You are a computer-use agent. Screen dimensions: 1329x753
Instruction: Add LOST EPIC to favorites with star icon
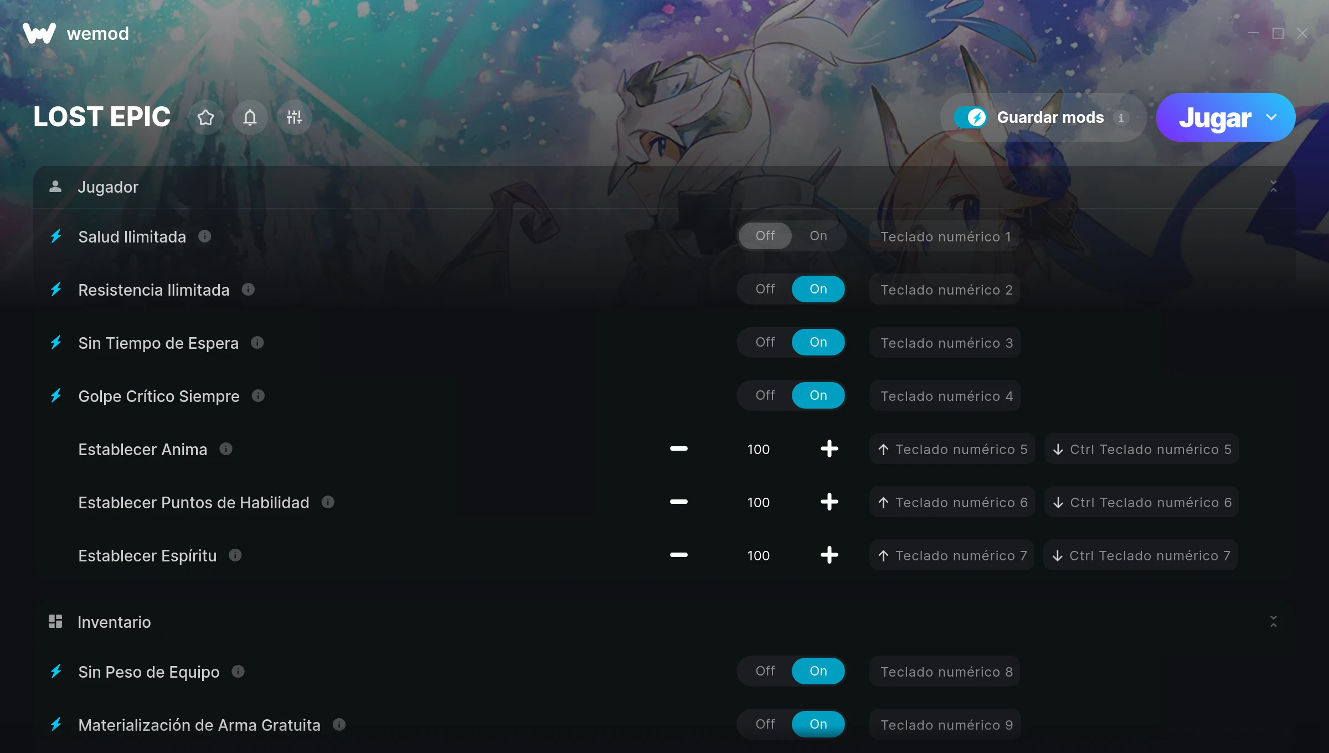[206, 117]
